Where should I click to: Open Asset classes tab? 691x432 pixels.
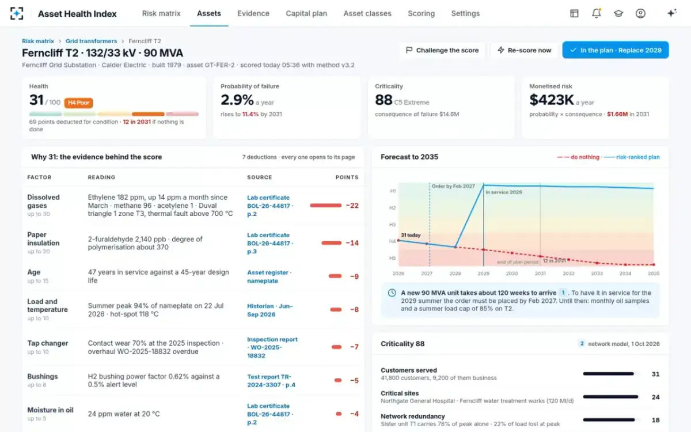tap(367, 13)
